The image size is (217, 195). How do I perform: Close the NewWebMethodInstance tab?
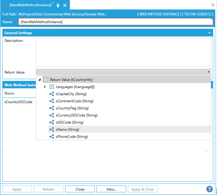[65, 5]
